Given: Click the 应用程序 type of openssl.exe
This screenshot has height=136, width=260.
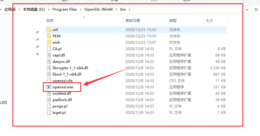Looking at the screenshot, I should click(176, 87).
